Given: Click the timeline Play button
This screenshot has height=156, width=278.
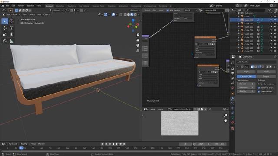Looking at the screenshot, I should tap(117, 144).
